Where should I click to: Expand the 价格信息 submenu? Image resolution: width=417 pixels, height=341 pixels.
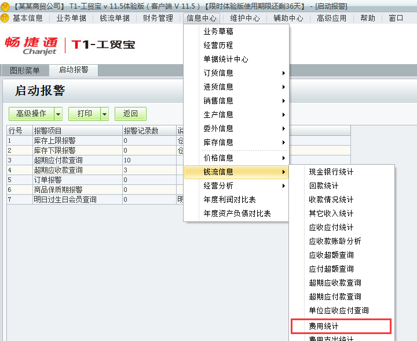coord(236,158)
